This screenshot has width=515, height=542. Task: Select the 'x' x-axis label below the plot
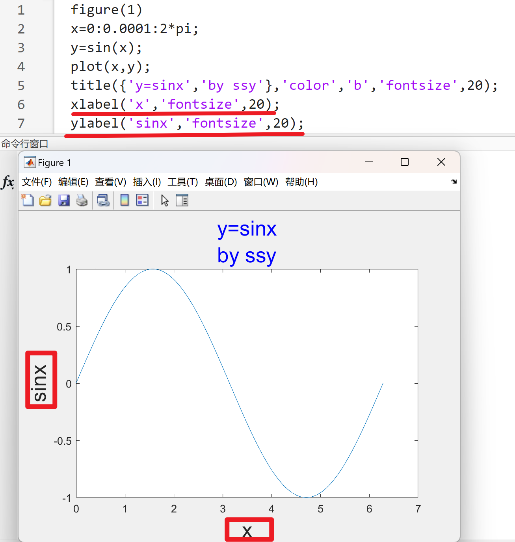click(247, 531)
